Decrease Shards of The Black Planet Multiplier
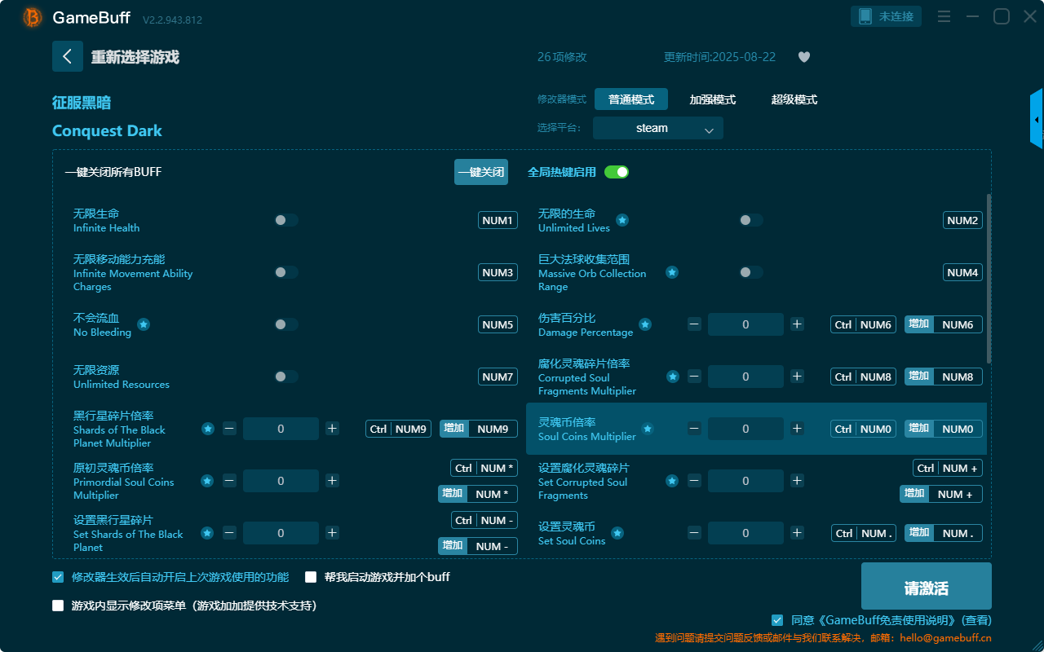 pos(229,429)
